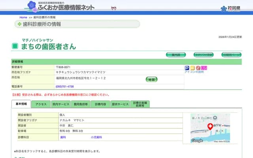Open the 小児歯科 department link
Image resolution: width=253 pixels, height=158 pixels.
coord(96,137)
